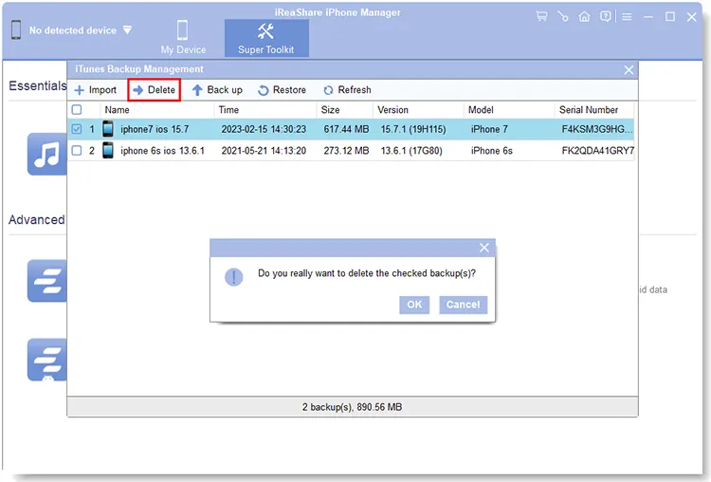
Task: Click version 15.7.1 (19H115) cell
Action: (413, 129)
